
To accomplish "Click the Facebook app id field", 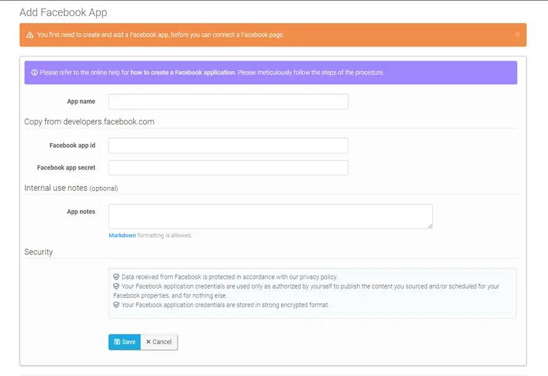I will (x=228, y=145).
